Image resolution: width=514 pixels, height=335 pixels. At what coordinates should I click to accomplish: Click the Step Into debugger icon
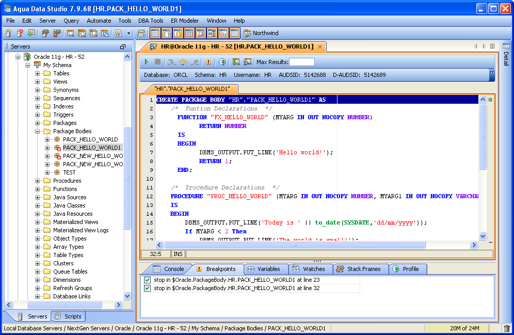(172, 62)
